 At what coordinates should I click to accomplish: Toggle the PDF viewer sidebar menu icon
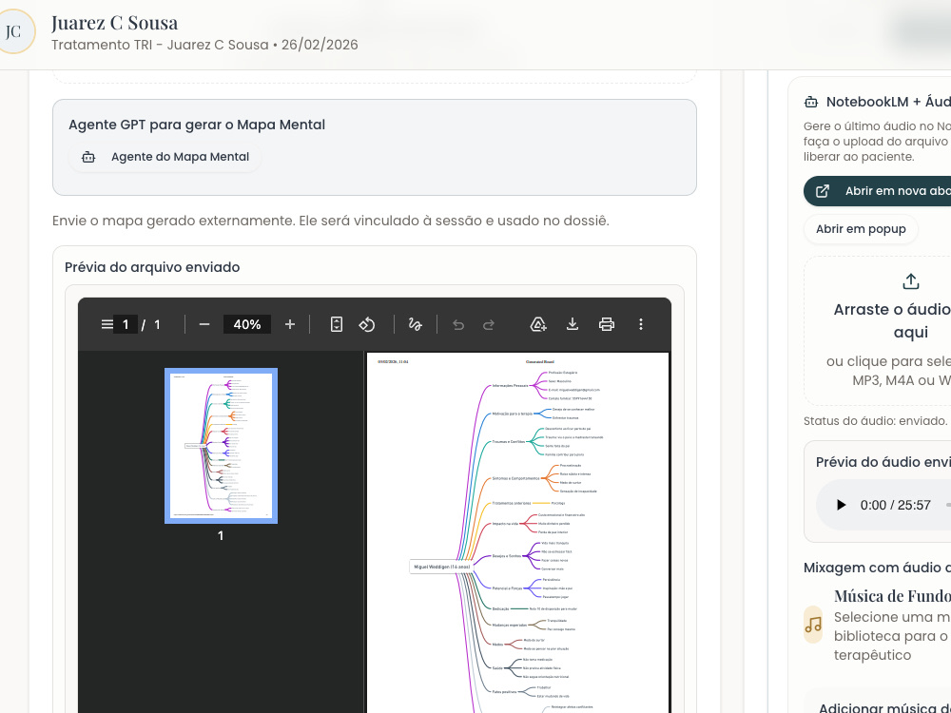click(107, 324)
